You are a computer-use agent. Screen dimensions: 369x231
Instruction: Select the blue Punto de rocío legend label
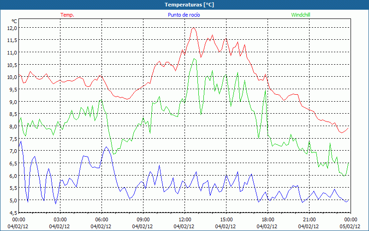click(x=184, y=15)
